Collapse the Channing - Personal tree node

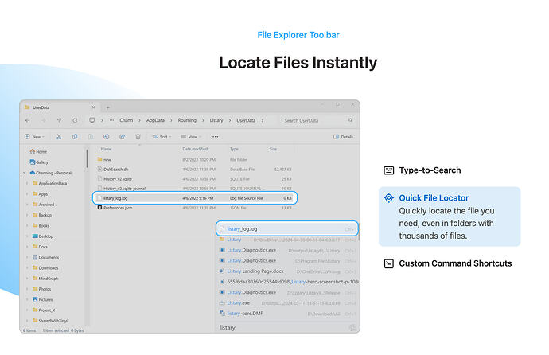25,173
